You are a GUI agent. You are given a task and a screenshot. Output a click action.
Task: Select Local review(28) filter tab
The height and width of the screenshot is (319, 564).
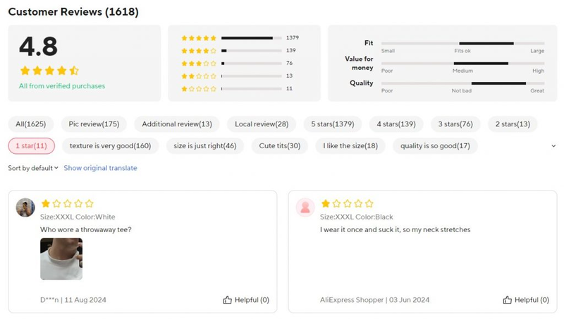[x=262, y=124]
